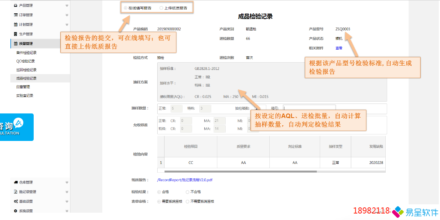
Task: Click the 正常 sampling quantity field
Action: tap(176, 108)
